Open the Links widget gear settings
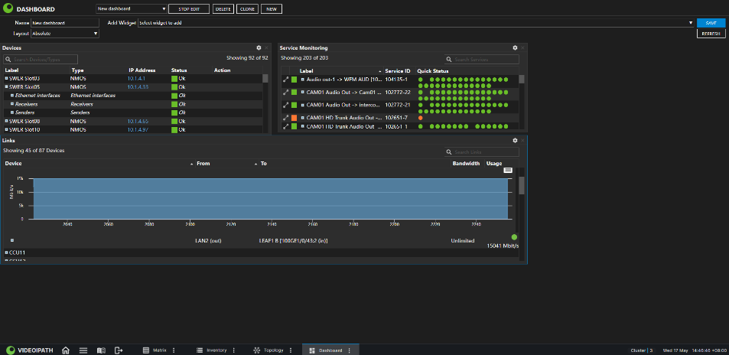 pos(515,140)
